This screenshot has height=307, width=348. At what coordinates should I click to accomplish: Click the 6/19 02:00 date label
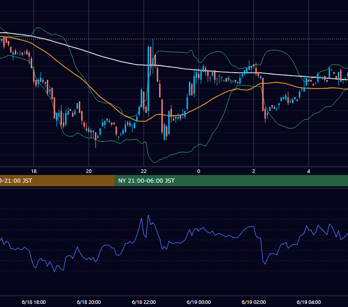(254, 302)
